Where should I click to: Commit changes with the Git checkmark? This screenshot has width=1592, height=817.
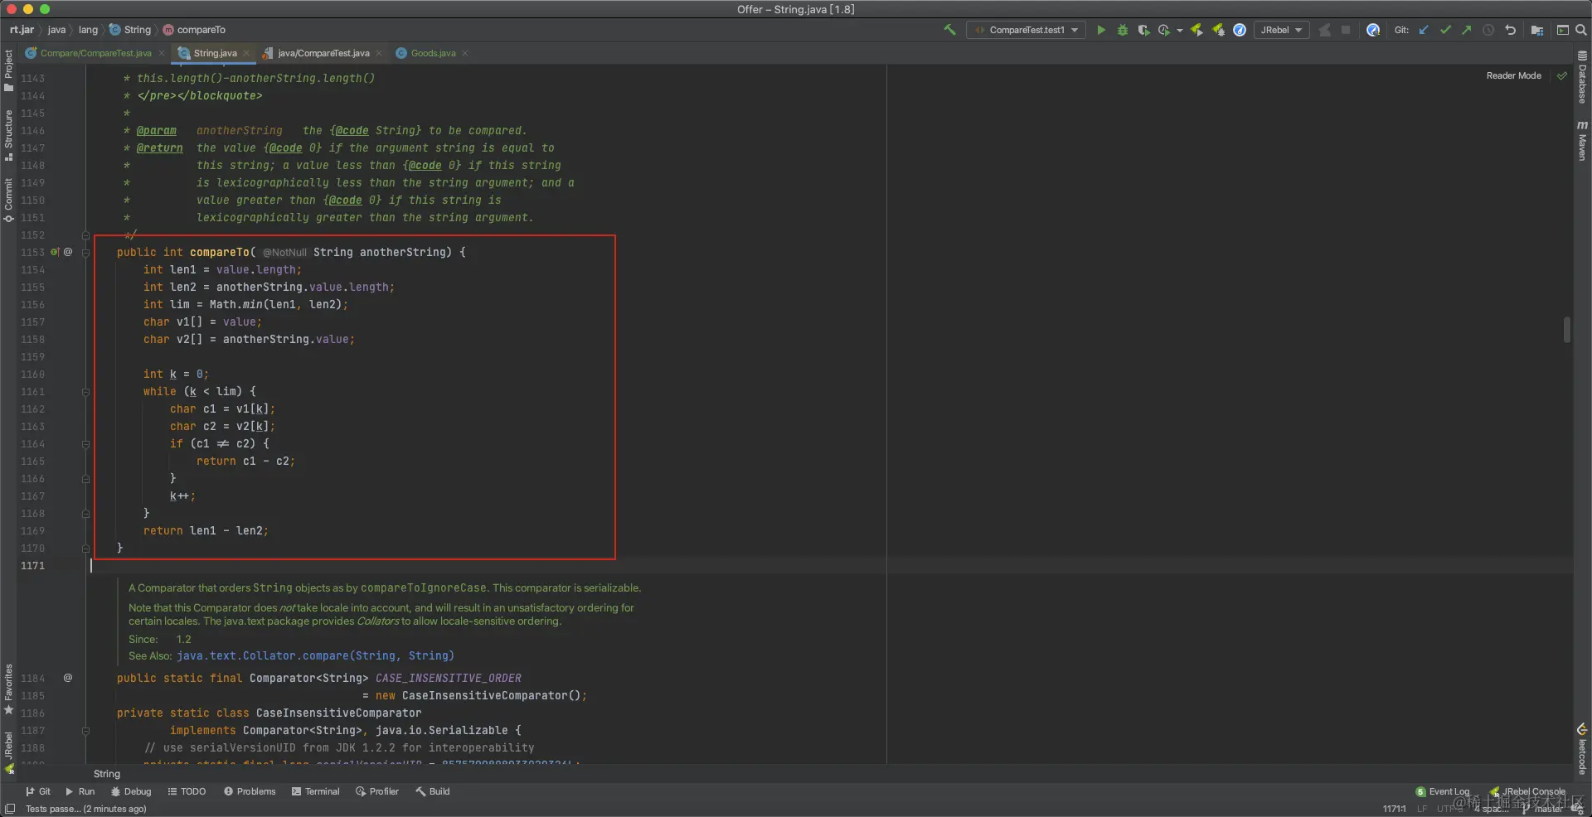click(x=1445, y=30)
